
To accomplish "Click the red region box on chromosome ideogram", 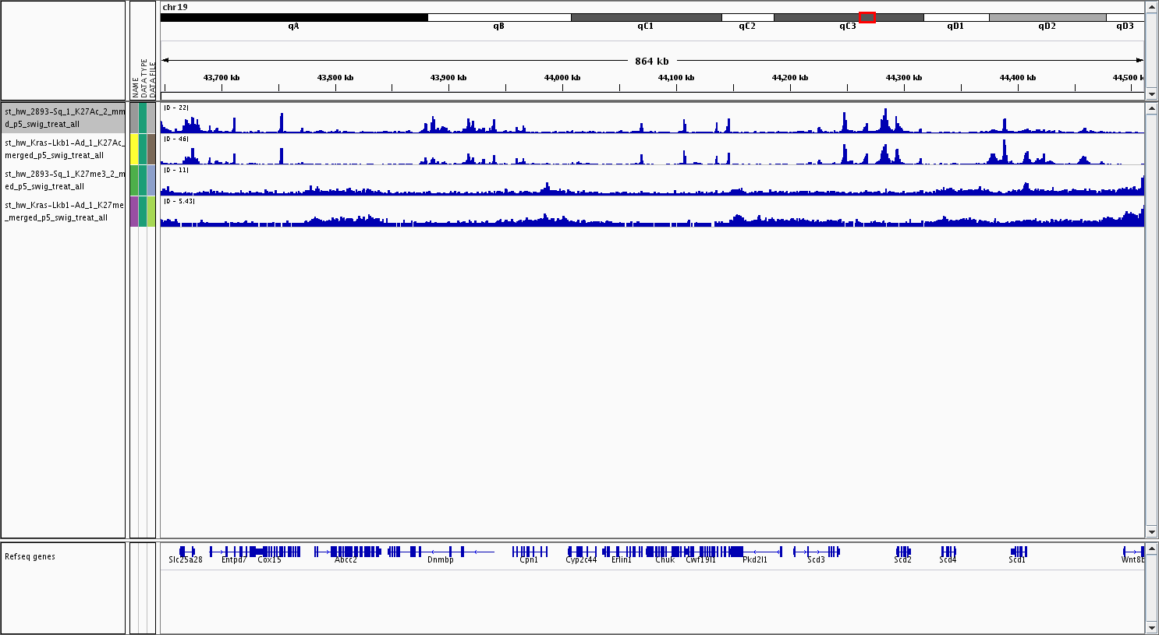I will 867,17.
